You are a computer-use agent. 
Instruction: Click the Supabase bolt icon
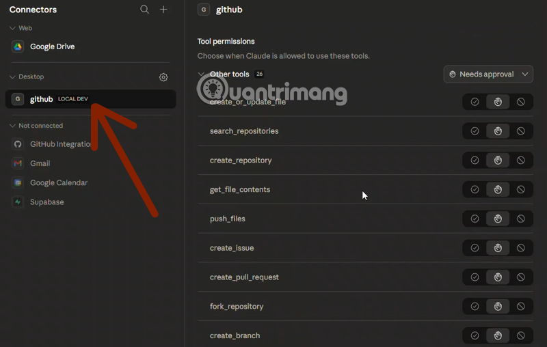click(18, 202)
